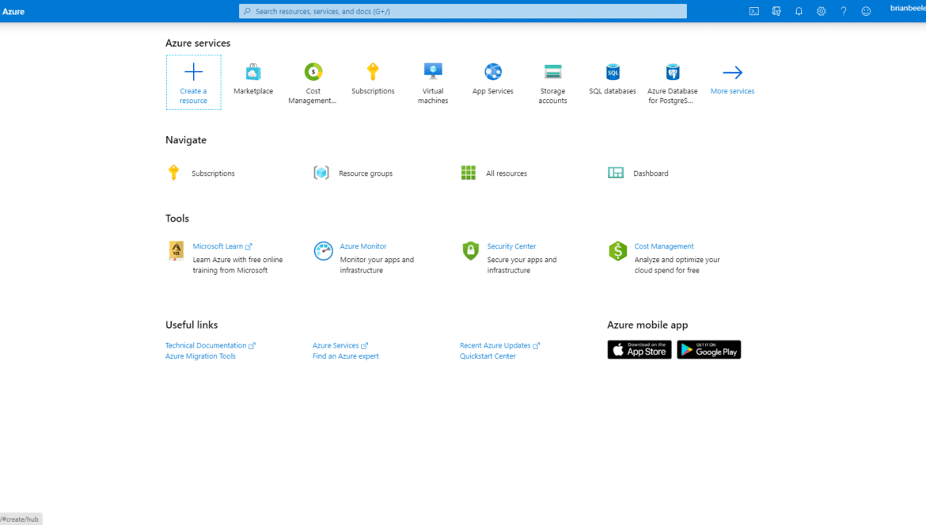Image resolution: width=926 pixels, height=525 pixels.
Task: Click the Microsoft Learn book icon
Action: 176,250
